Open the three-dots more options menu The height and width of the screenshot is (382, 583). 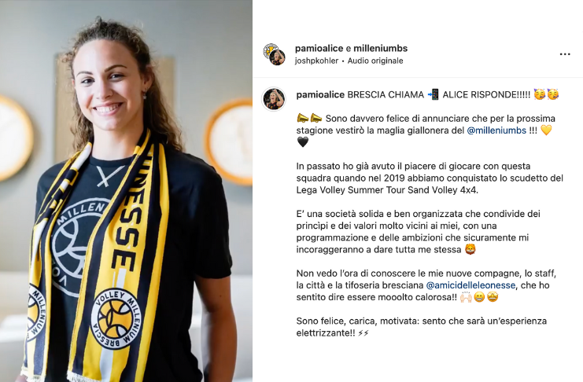[565, 54]
